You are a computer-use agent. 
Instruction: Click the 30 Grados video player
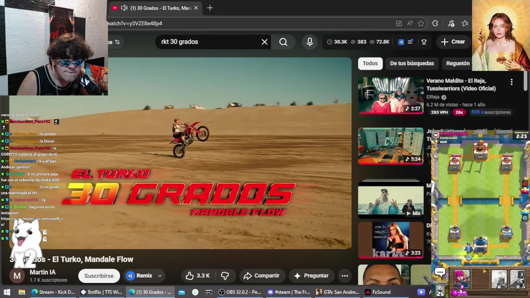point(181,153)
